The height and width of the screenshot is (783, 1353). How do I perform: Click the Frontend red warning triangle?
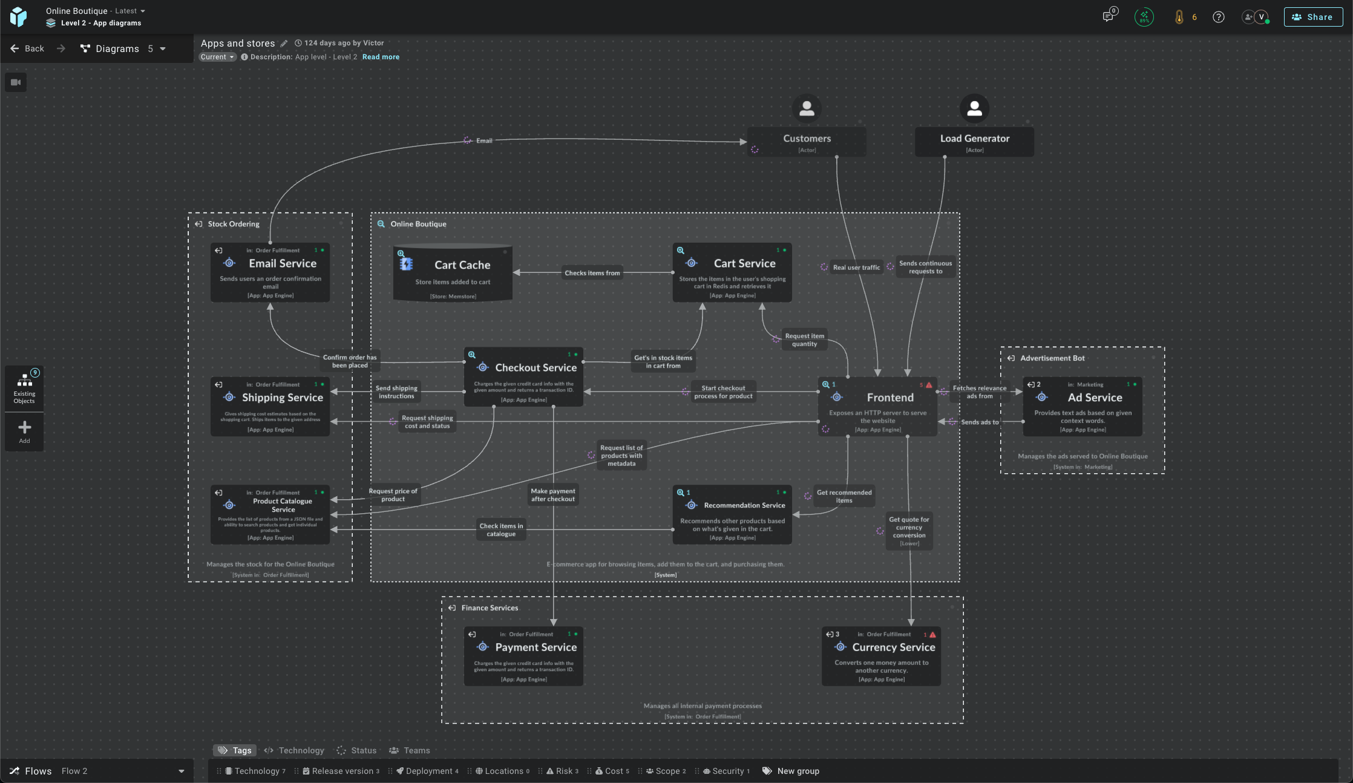(929, 385)
